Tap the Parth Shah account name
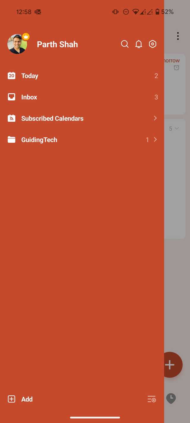 (x=57, y=44)
